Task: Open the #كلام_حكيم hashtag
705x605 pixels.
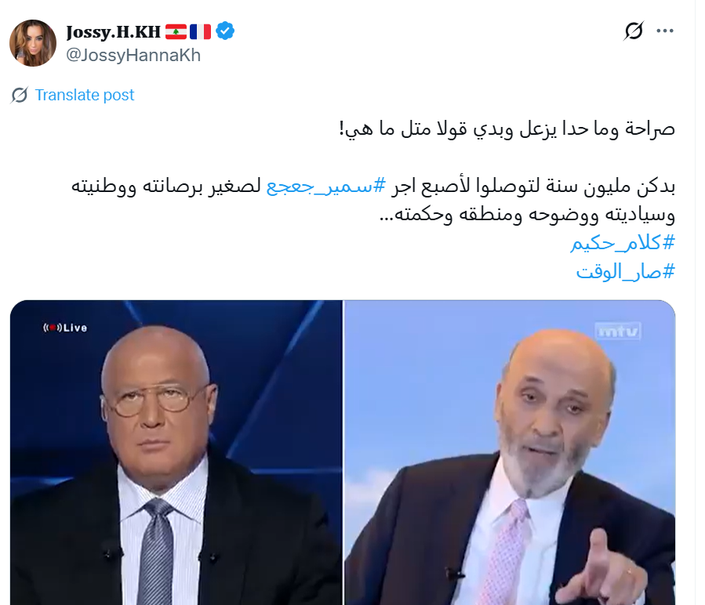Action: pyautogui.click(x=623, y=243)
